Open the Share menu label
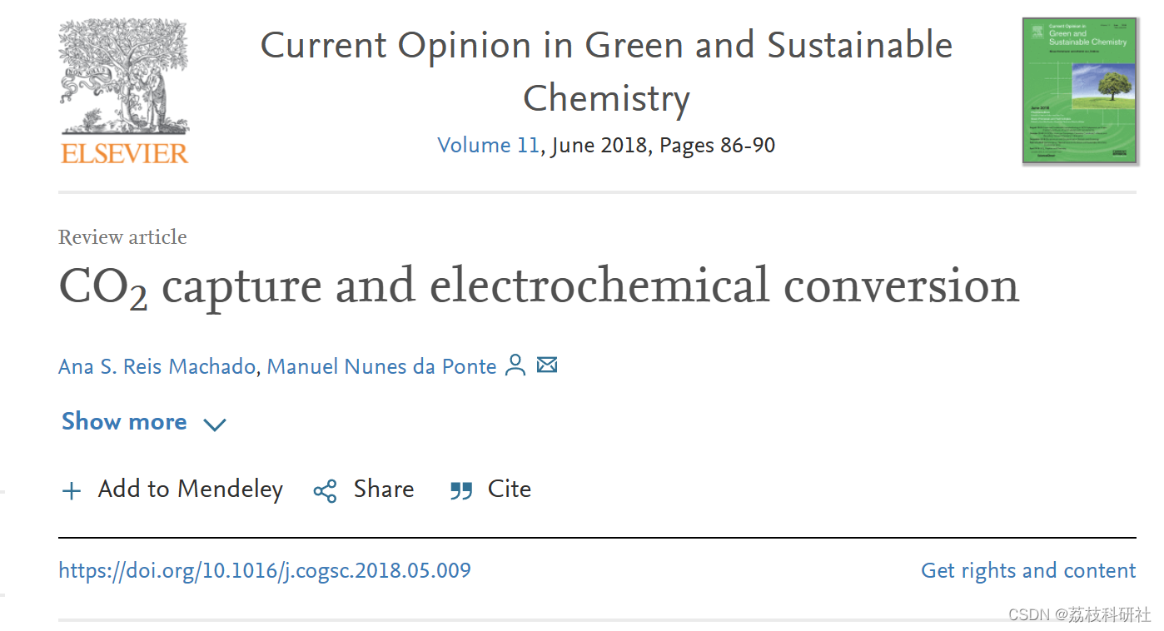 383,489
